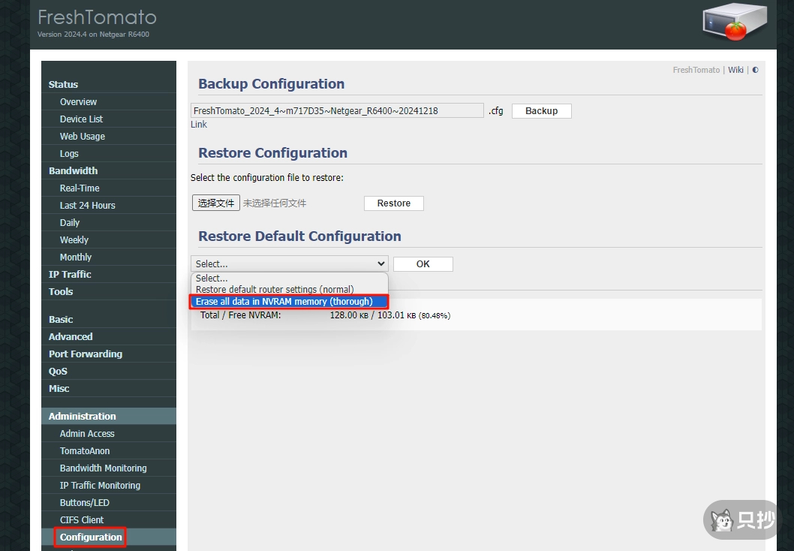This screenshot has width=794, height=551.
Task: Choose "Restore default router settings (normal)"
Action: 275,290
